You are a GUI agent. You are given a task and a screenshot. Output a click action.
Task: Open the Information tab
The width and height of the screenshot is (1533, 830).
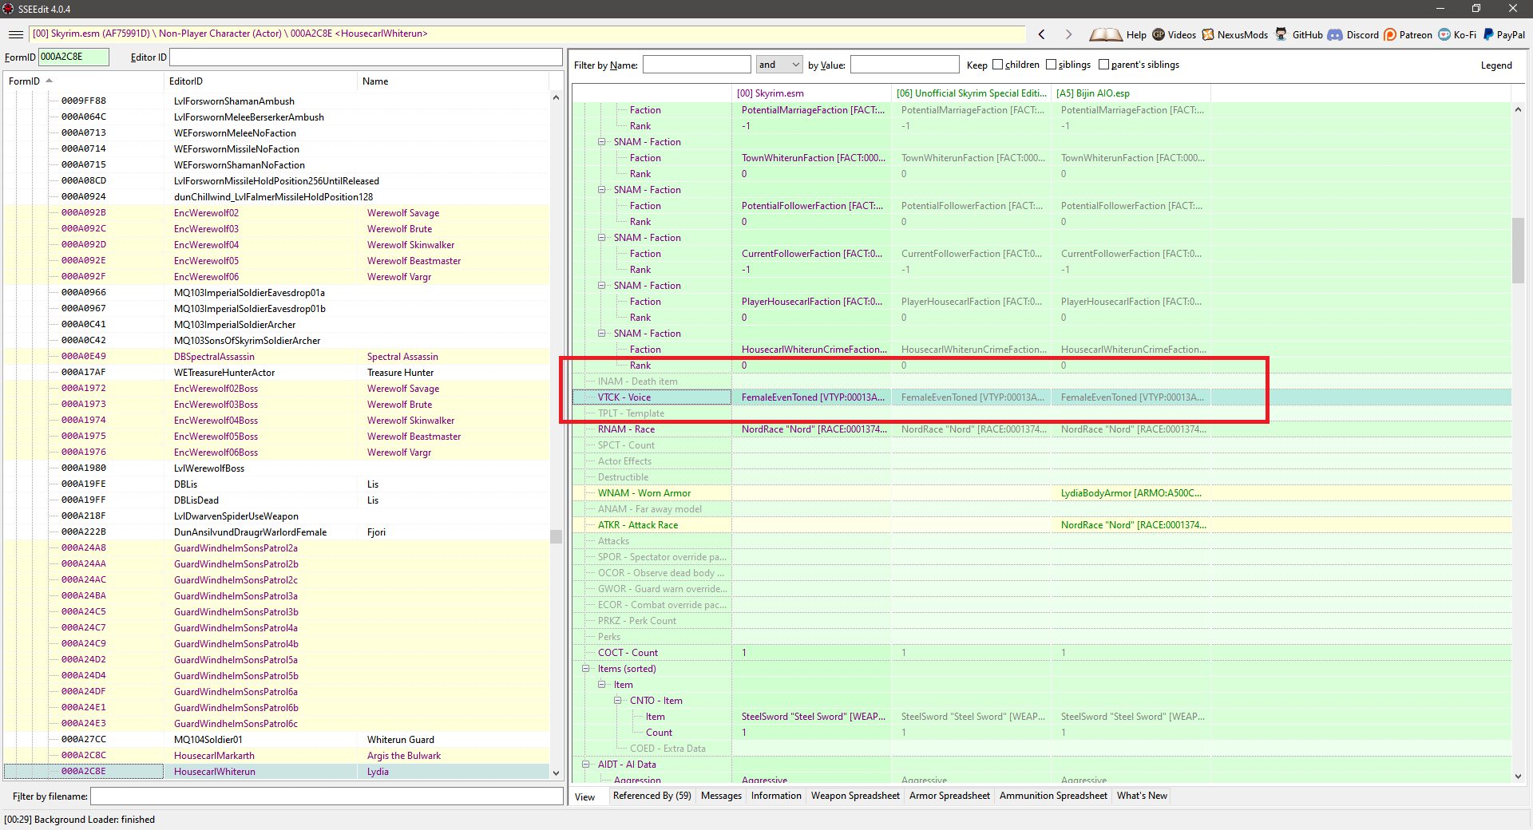[x=776, y=796]
